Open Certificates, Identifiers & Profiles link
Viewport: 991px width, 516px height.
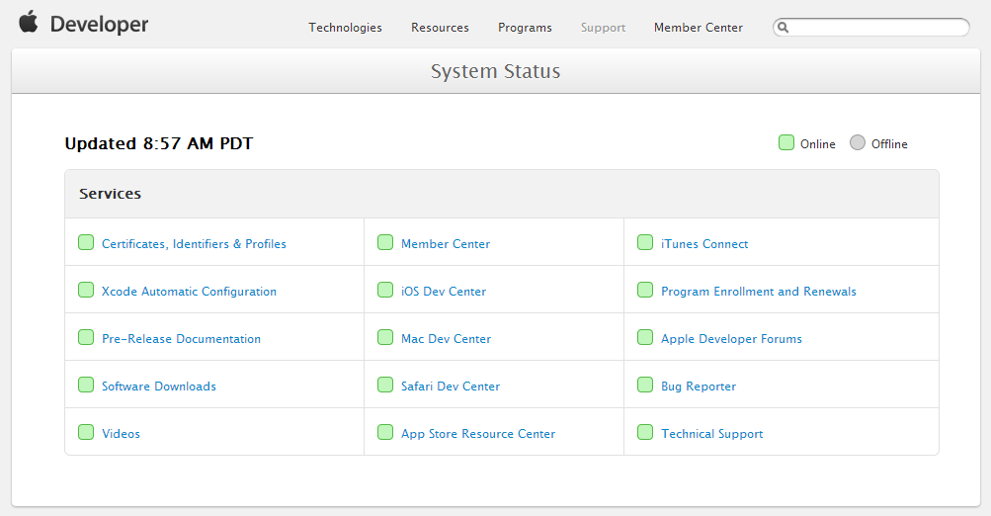194,244
